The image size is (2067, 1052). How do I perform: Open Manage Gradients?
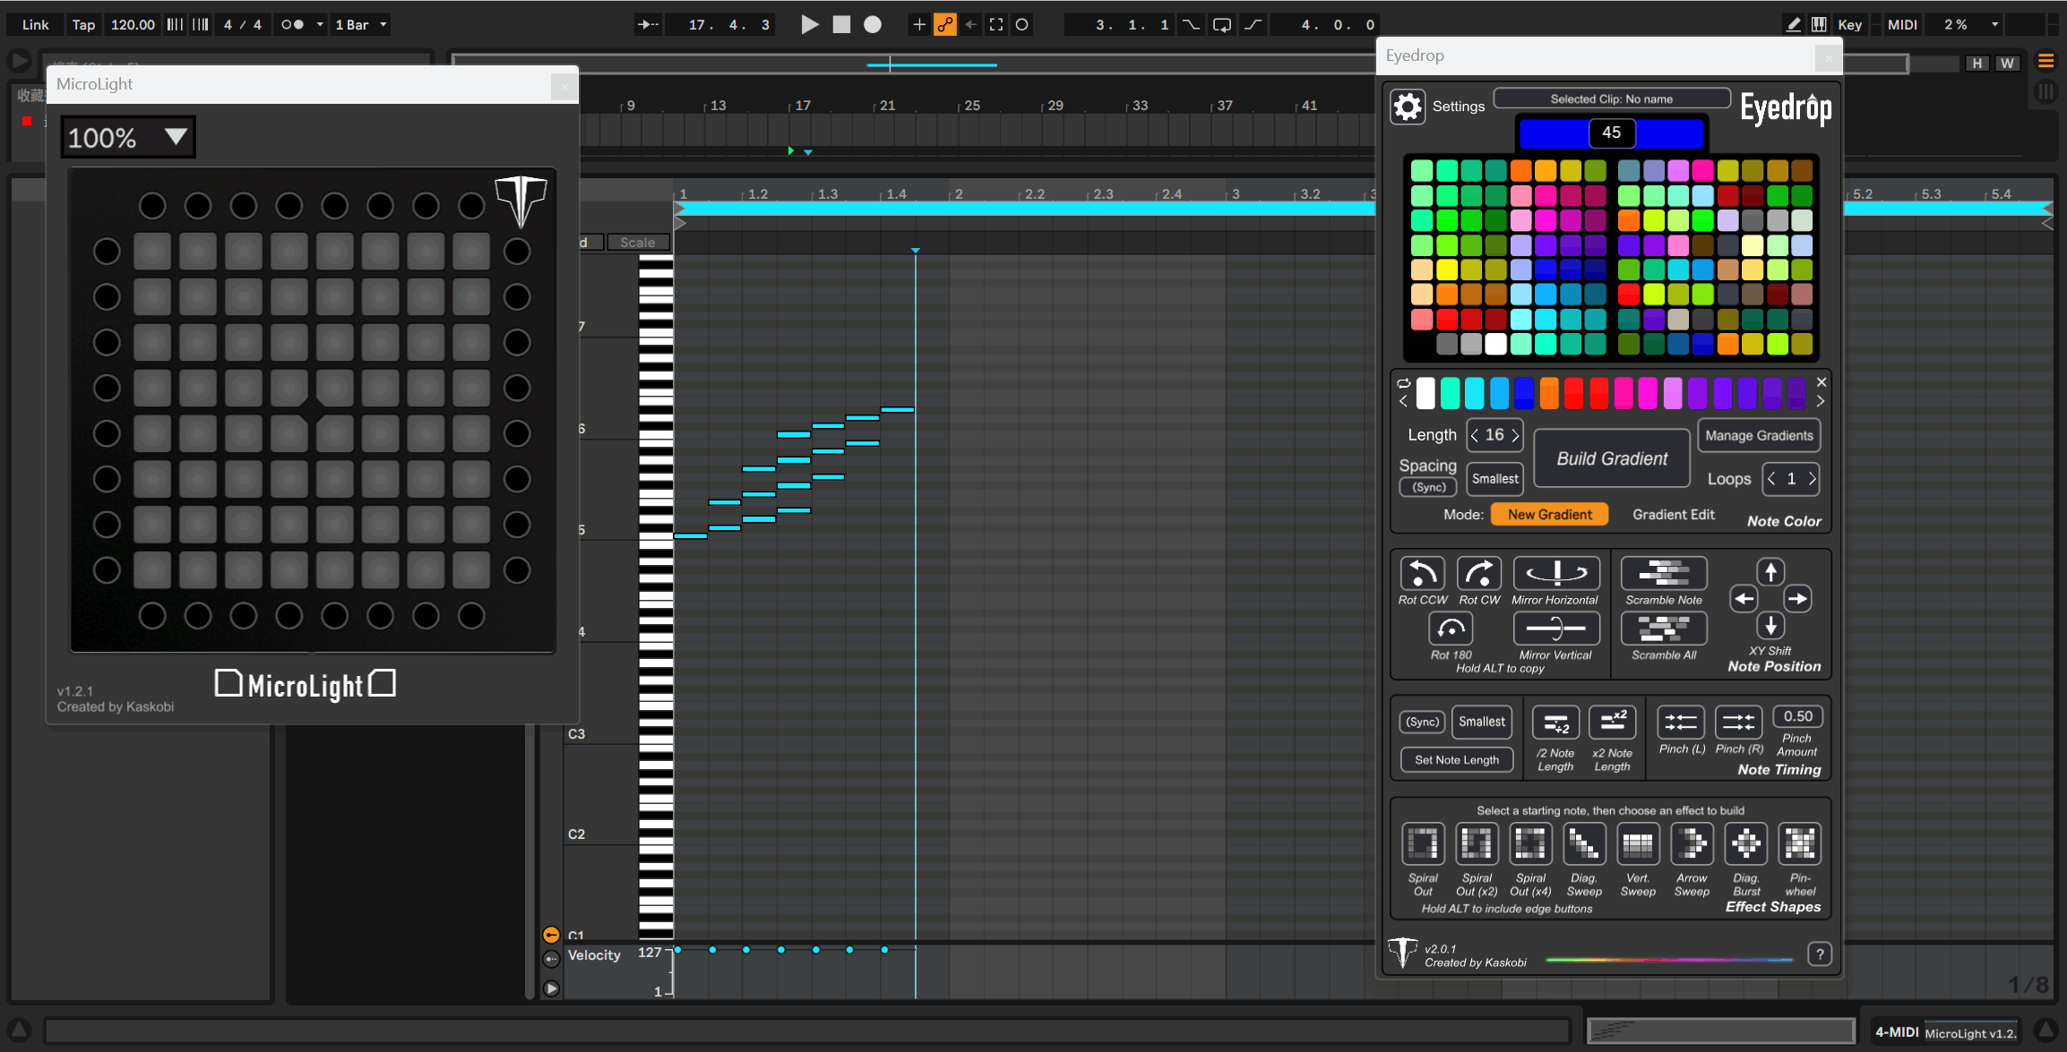coord(1758,436)
